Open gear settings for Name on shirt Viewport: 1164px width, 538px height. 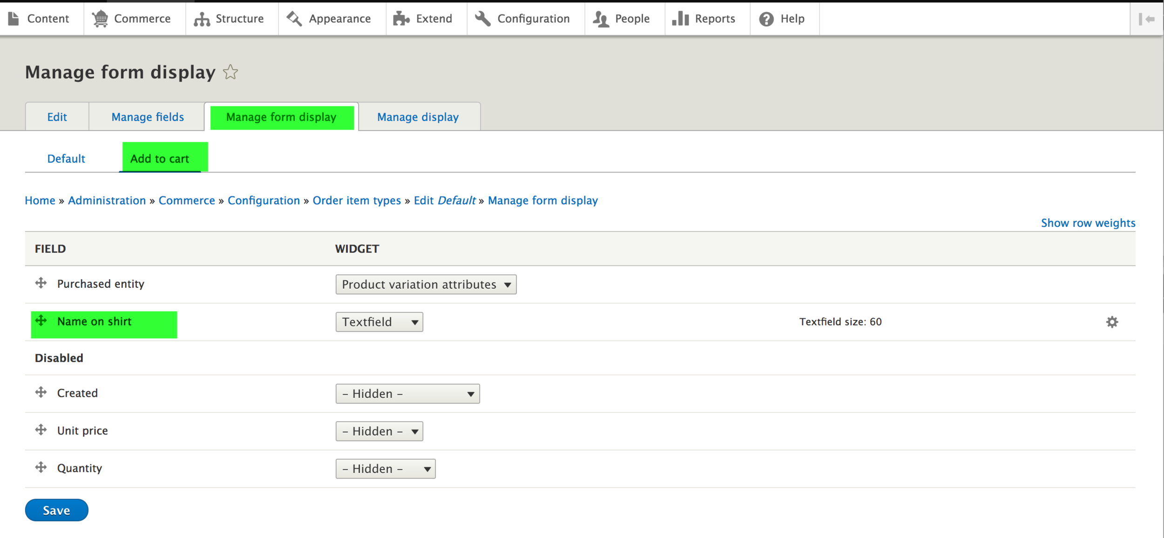click(1112, 322)
